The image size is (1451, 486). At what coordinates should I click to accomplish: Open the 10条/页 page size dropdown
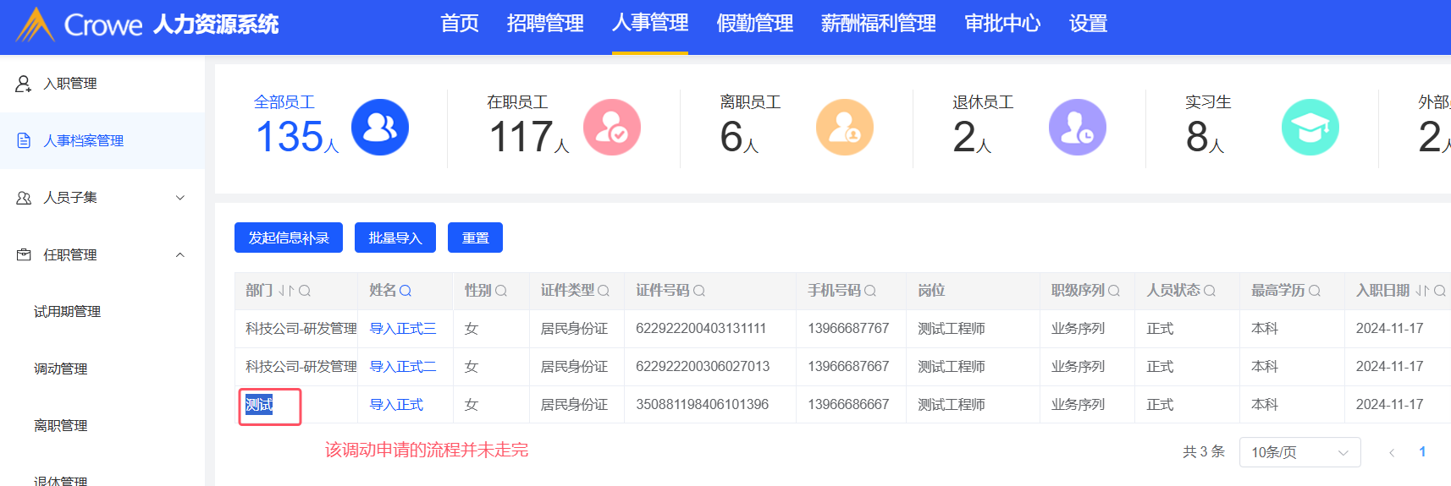[1299, 452]
